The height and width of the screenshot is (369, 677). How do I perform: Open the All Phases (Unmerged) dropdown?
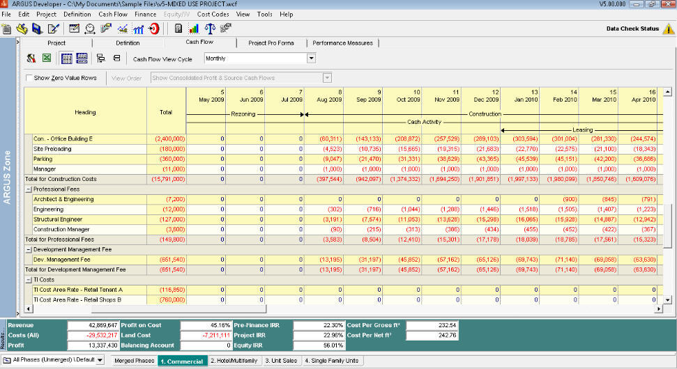pos(100,360)
